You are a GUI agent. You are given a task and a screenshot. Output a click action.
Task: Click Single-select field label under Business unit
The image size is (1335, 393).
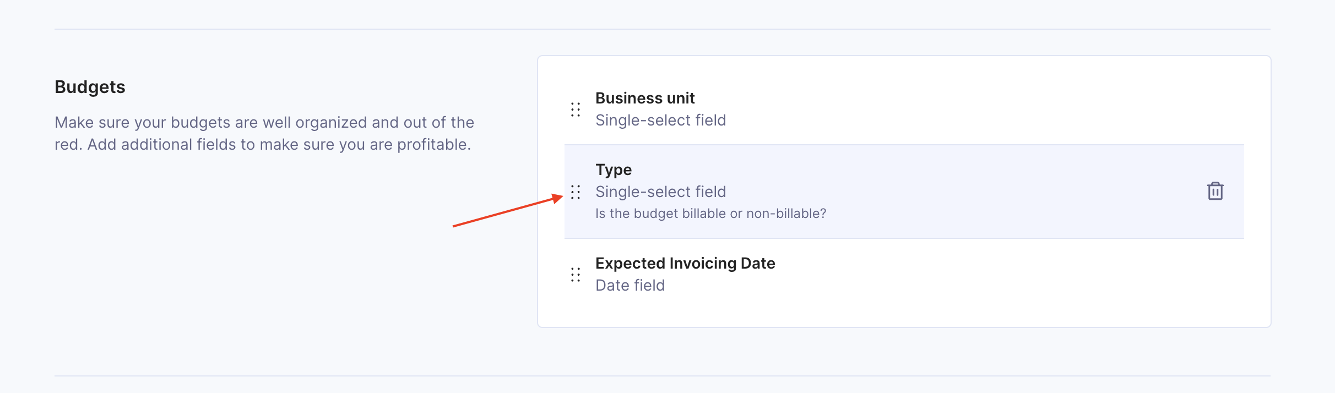[660, 120]
